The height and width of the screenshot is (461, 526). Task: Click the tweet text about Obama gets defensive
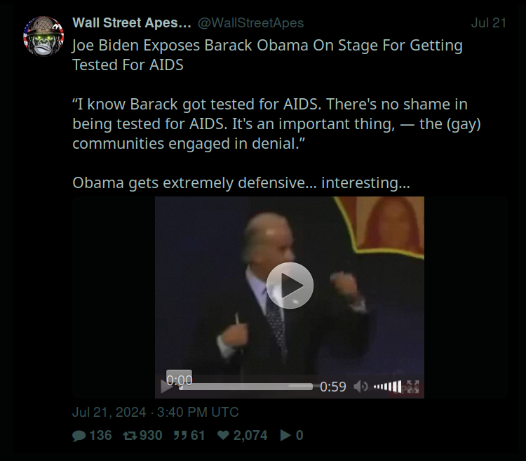click(x=241, y=183)
